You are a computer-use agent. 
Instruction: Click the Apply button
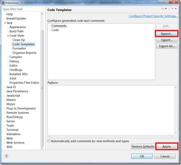[x=167, y=146]
